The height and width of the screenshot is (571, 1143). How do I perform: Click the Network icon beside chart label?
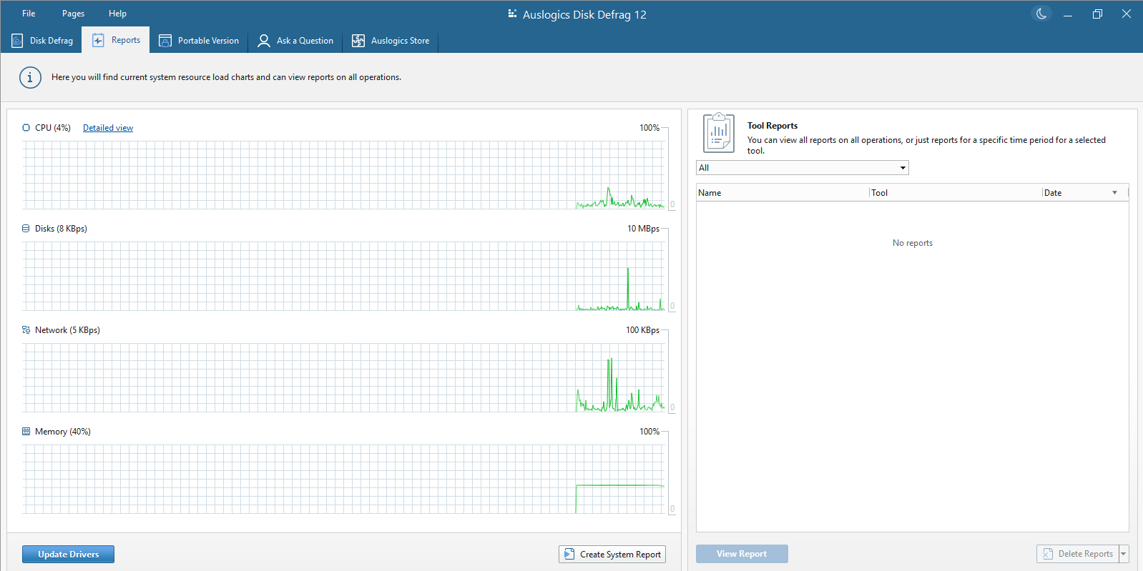[x=26, y=330]
